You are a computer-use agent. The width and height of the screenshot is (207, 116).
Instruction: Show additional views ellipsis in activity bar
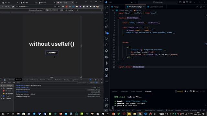pos(107,82)
